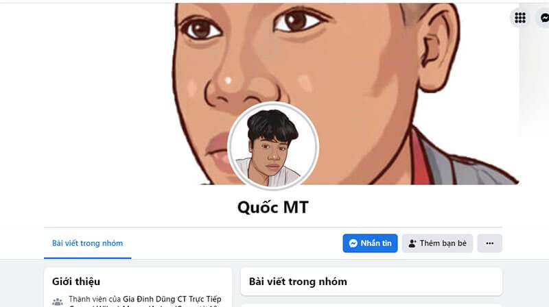
Task: Click Thêm bạn bè button
Action: 437,243
